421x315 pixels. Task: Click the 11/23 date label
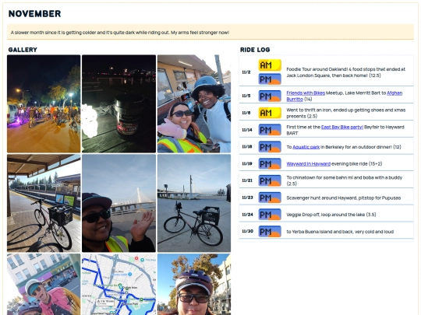247,198
